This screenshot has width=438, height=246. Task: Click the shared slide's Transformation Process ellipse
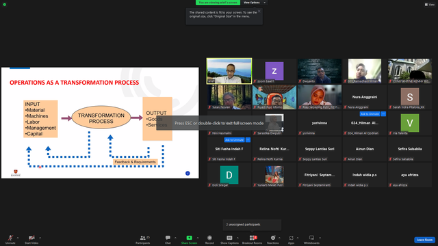click(x=101, y=118)
